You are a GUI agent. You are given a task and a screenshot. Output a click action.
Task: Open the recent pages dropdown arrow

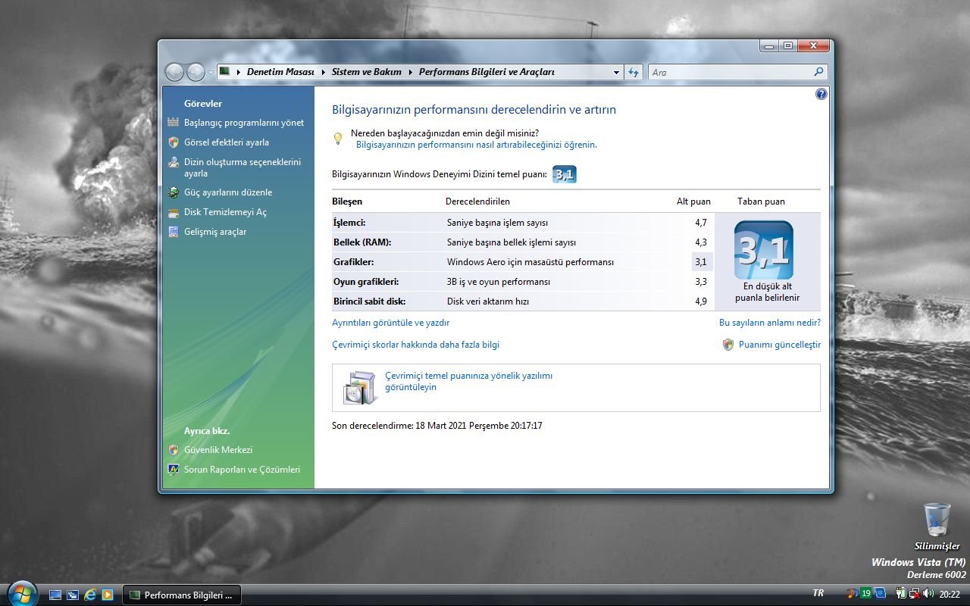coord(211,73)
